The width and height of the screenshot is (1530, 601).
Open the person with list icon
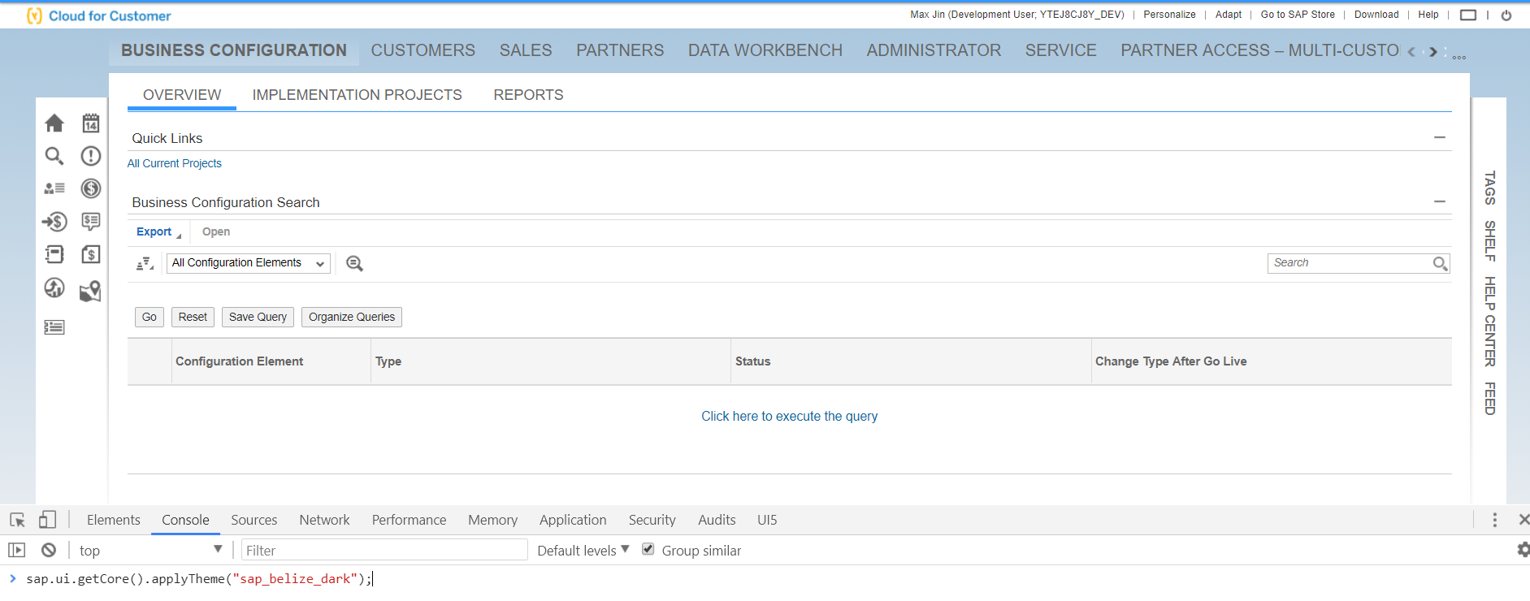(54, 188)
